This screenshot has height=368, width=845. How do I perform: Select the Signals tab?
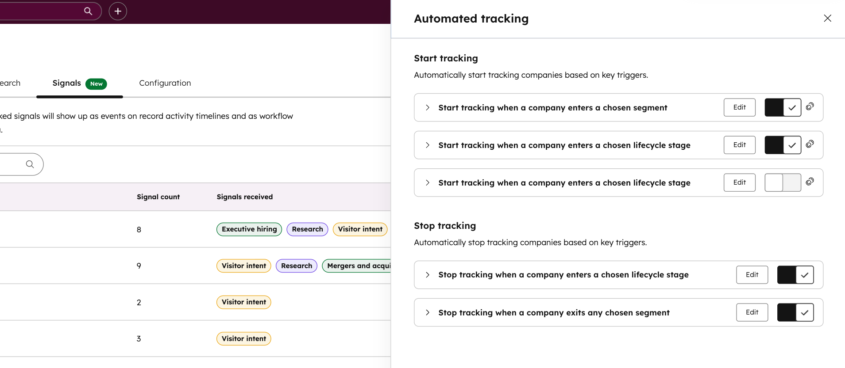tap(67, 83)
